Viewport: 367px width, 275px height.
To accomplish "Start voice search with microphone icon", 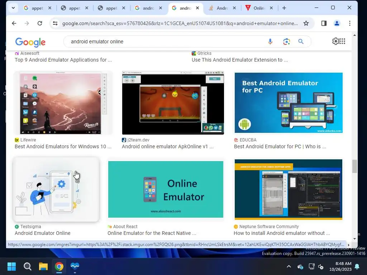I will (x=270, y=42).
